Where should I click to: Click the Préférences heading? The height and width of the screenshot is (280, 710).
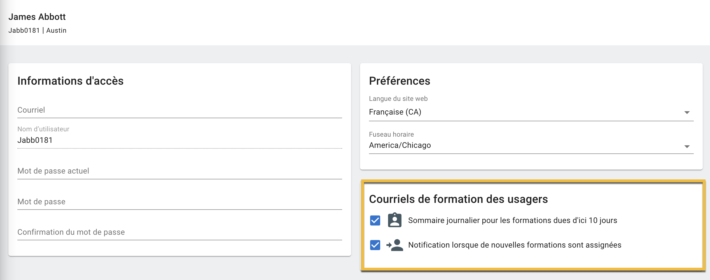coord(400,81)
